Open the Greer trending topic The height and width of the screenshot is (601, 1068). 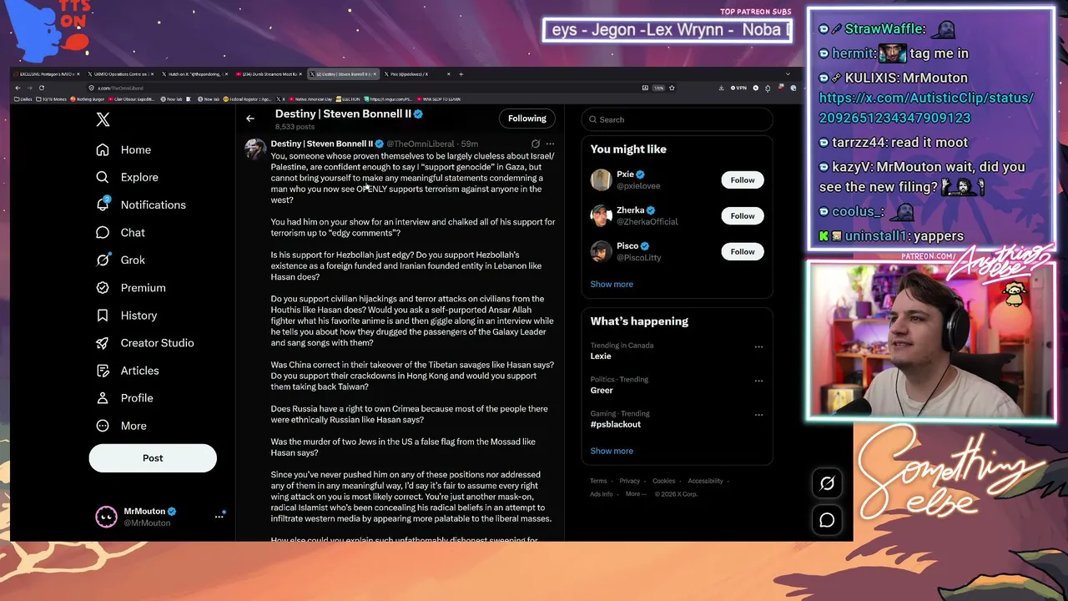[x=602, y=390]
